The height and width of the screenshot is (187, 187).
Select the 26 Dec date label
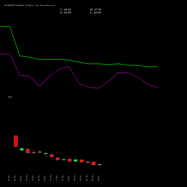click(92, 178)
